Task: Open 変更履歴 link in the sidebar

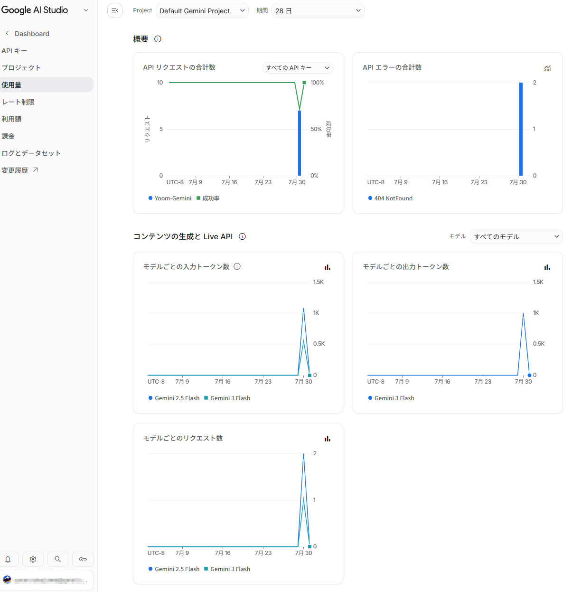Action: point(15,170)
